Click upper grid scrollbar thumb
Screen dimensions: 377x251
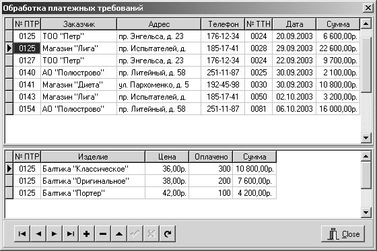(366, 65)
